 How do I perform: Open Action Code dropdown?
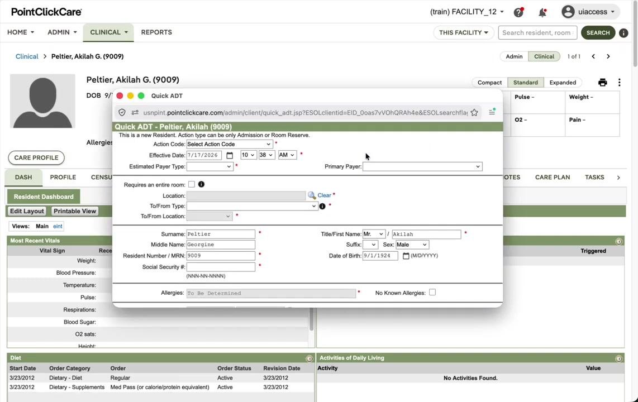[229, 144]
